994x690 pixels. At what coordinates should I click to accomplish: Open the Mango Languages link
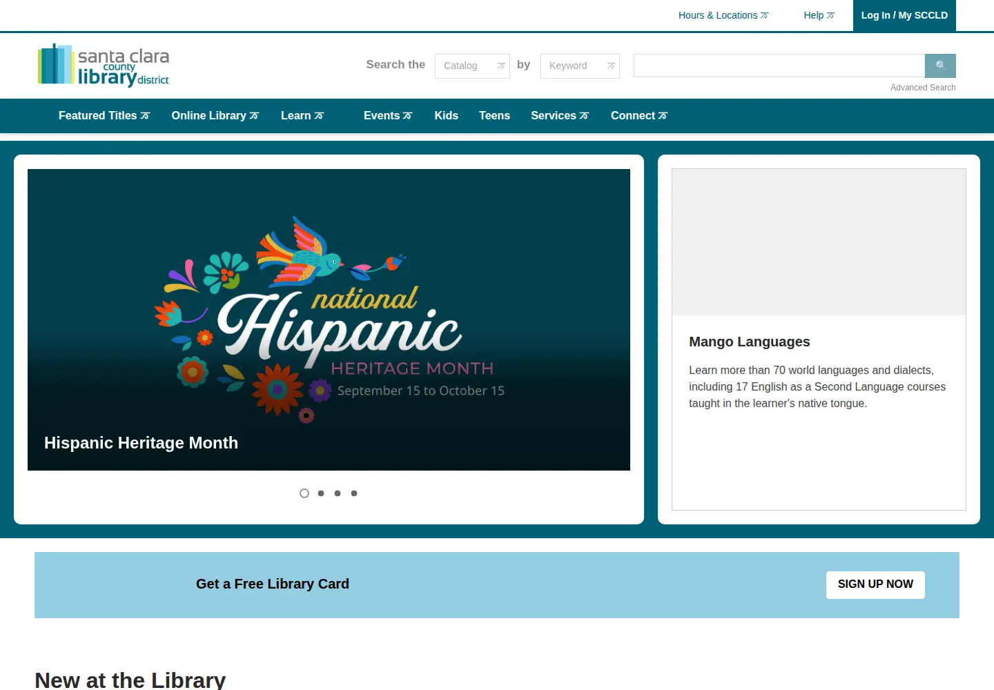(750, 342)
